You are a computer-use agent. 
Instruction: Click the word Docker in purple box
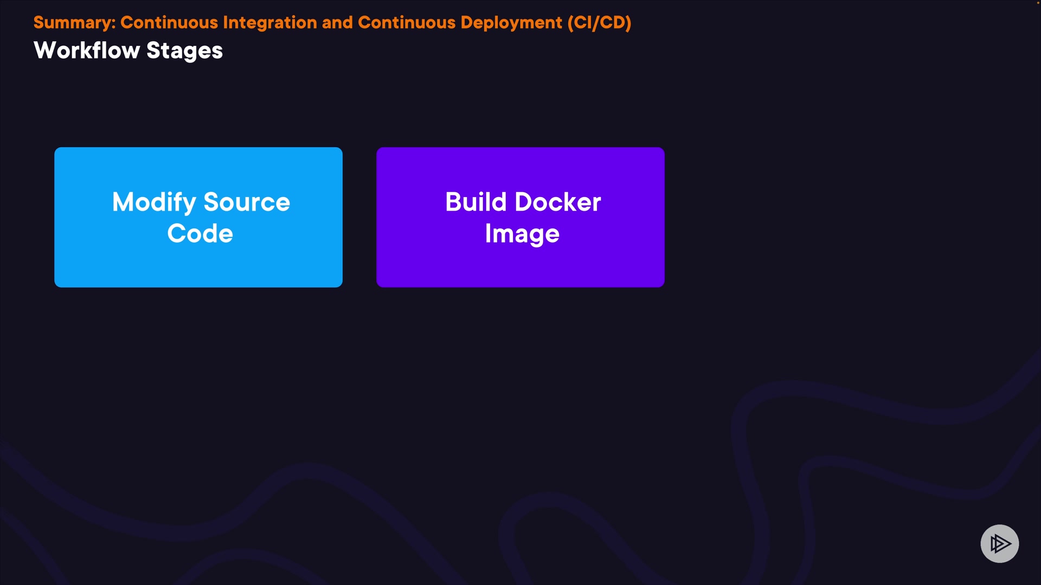557,202
